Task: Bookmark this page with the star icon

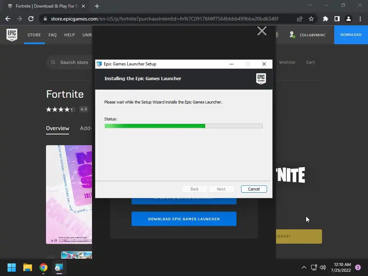Action: (x=311, y=19)
